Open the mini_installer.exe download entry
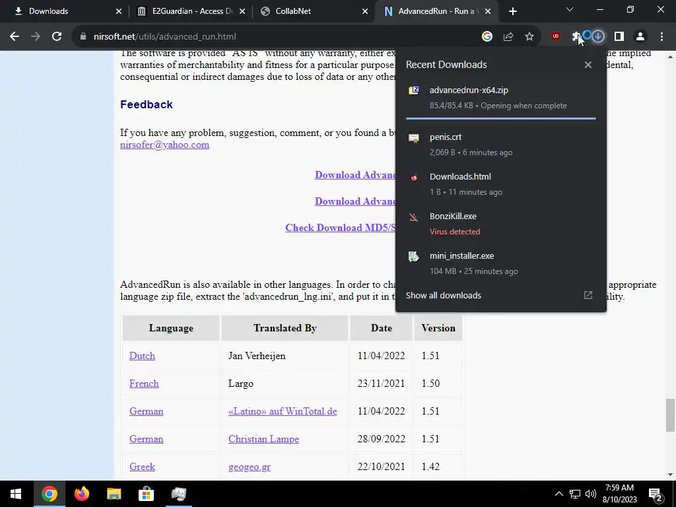The height and width of the screenshot is (507, 676). click(501, 263)
